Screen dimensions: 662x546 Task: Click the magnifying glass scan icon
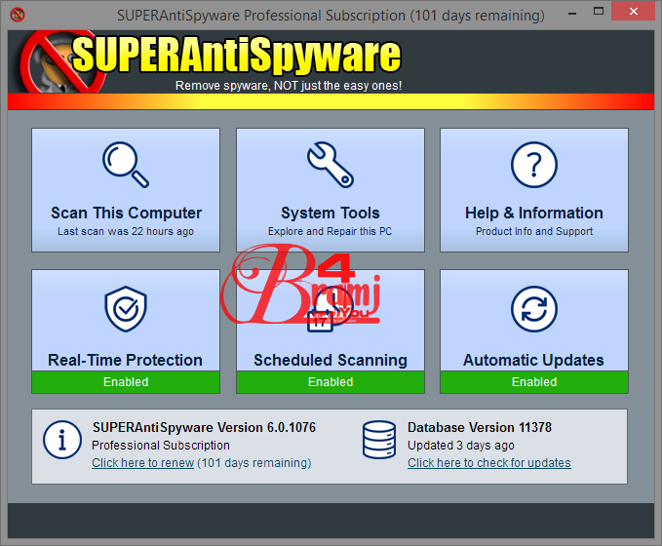tap(126, 164)
